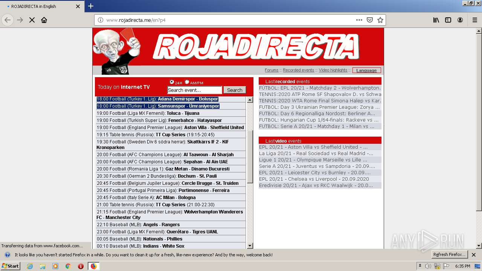Image resolution: width=482 pixels, height=271 pixels.
Task: Open Recorded events link
Action: pyautogui.click(x=298, y=70)
